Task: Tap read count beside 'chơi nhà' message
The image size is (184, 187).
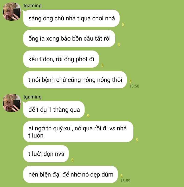Action: [123, 24]
